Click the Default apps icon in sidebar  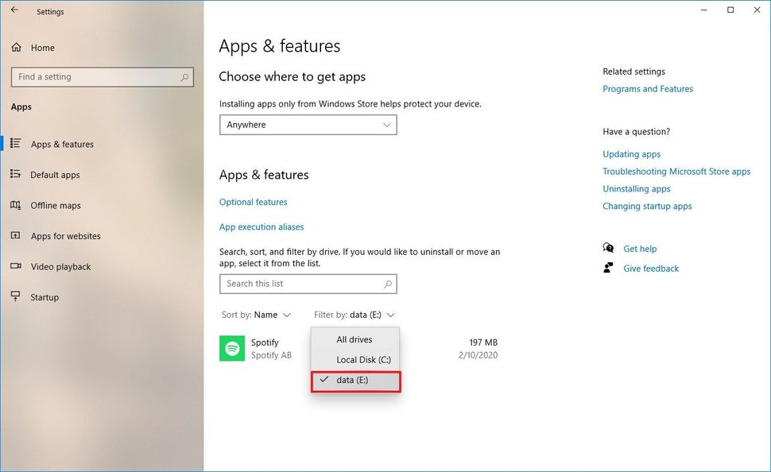click(16, 174)
